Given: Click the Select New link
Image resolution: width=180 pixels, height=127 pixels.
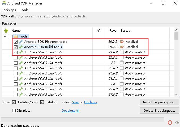Looking at the screenshot, I should [75, 102].
